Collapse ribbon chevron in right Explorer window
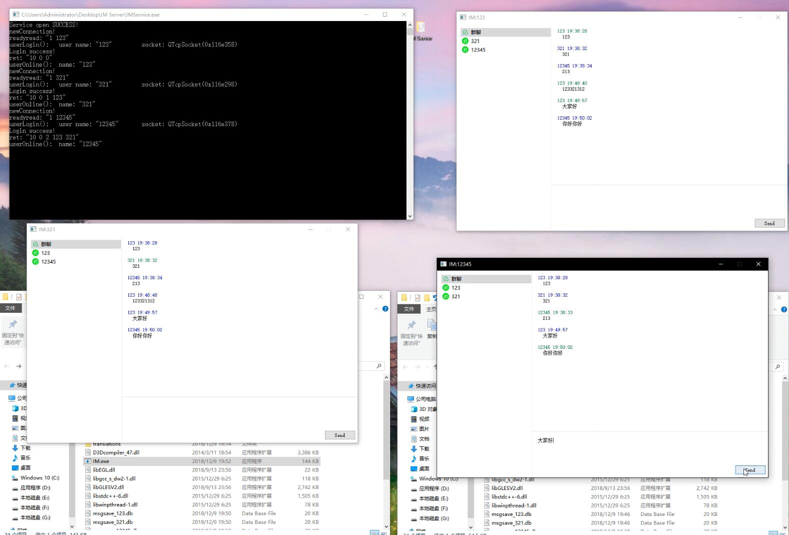 (775, 309)
